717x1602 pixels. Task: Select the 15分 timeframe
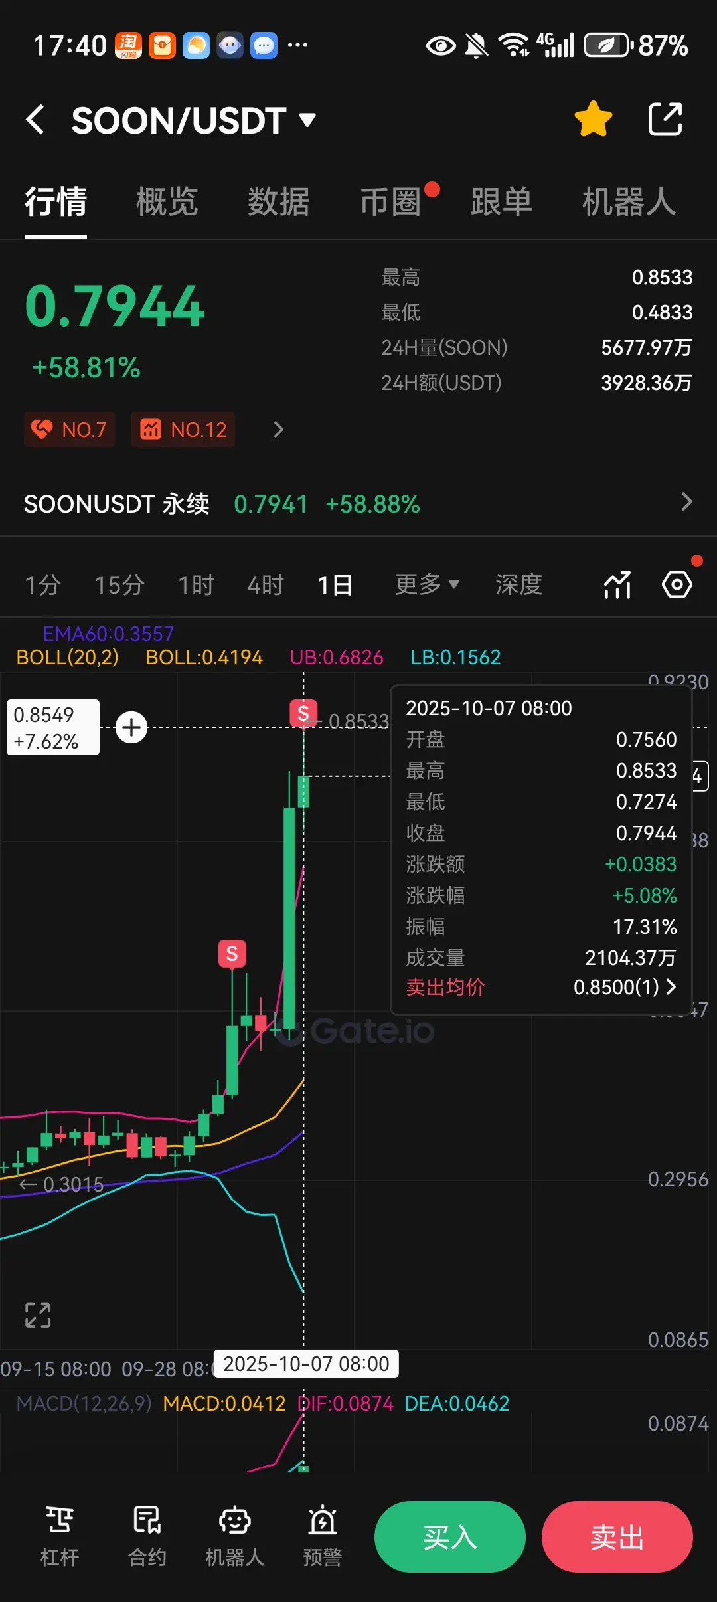[x=119, y=585]
